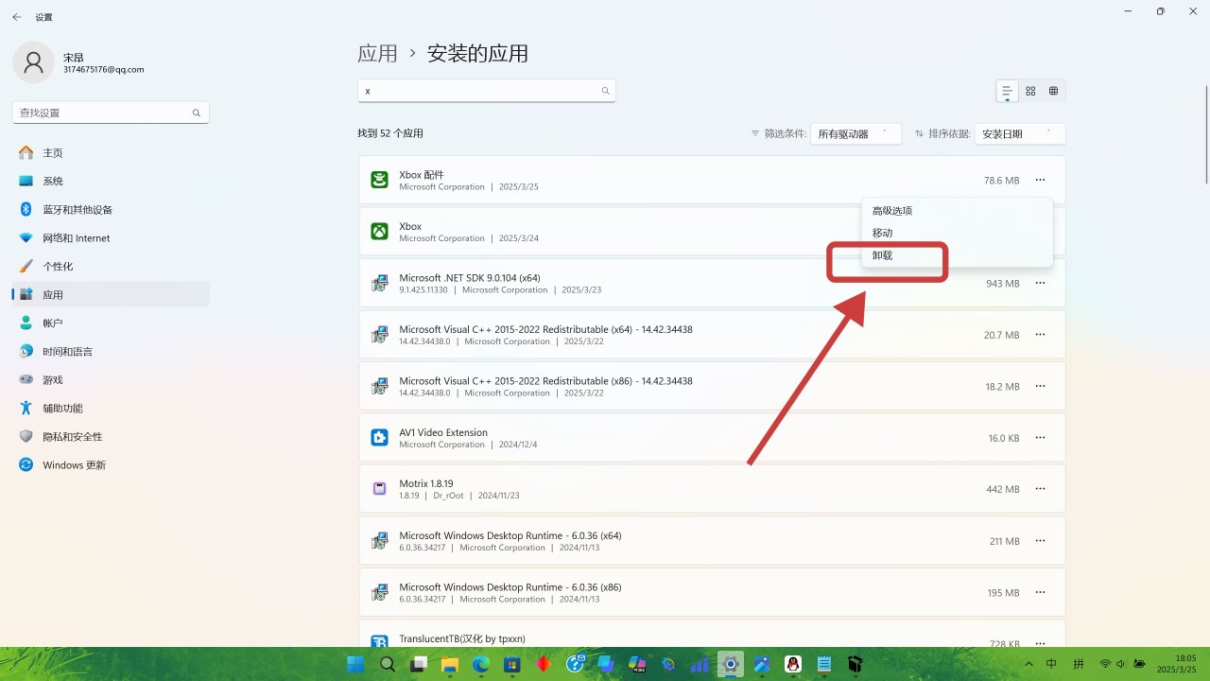Open the 帐户 settings page

[x=111, y=323]
